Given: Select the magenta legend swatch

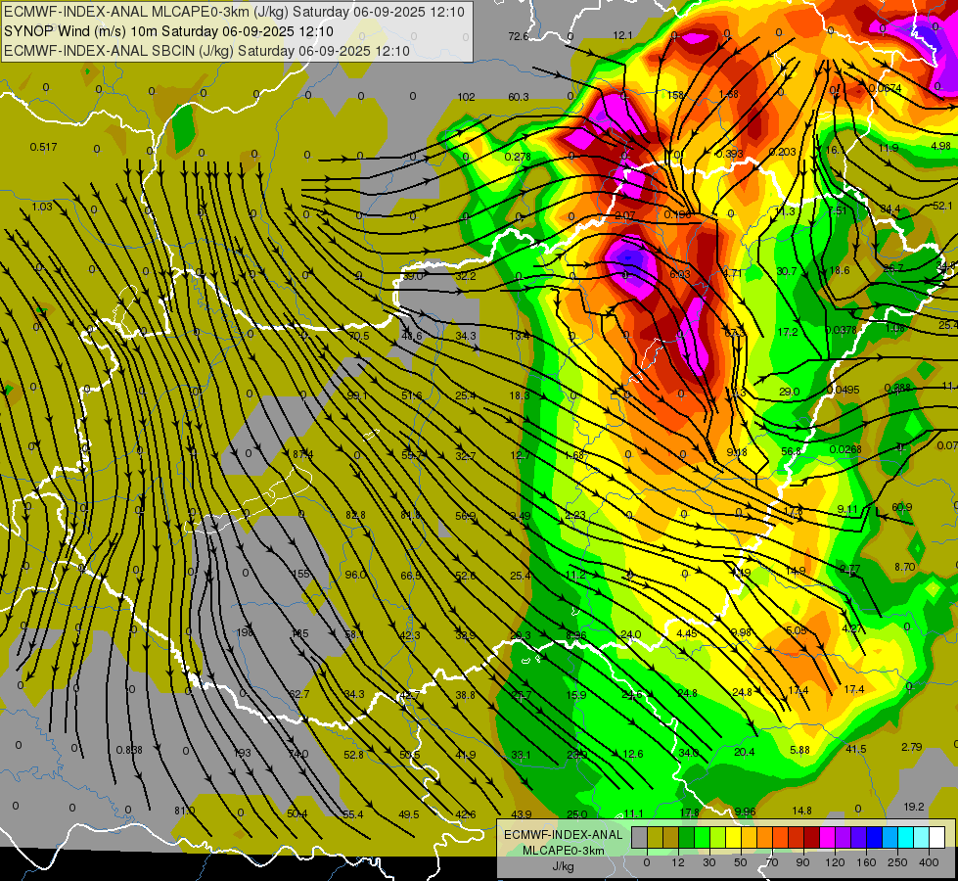Looking at the screenshot, I should coord(827,837).
